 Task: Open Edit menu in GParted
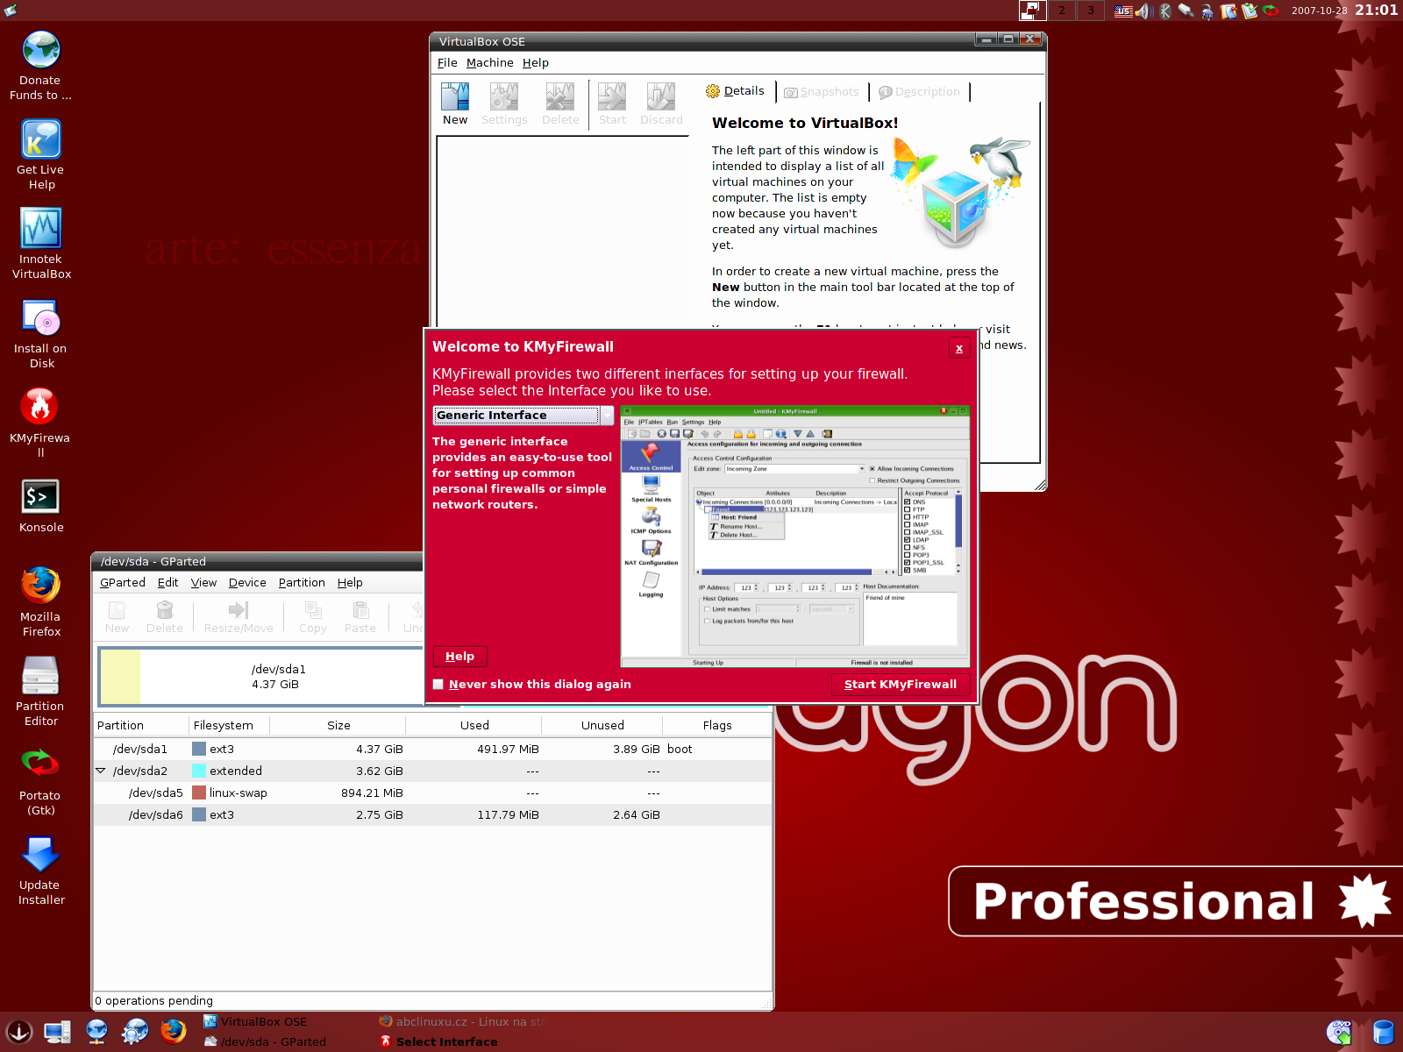[x=168, y=583]
